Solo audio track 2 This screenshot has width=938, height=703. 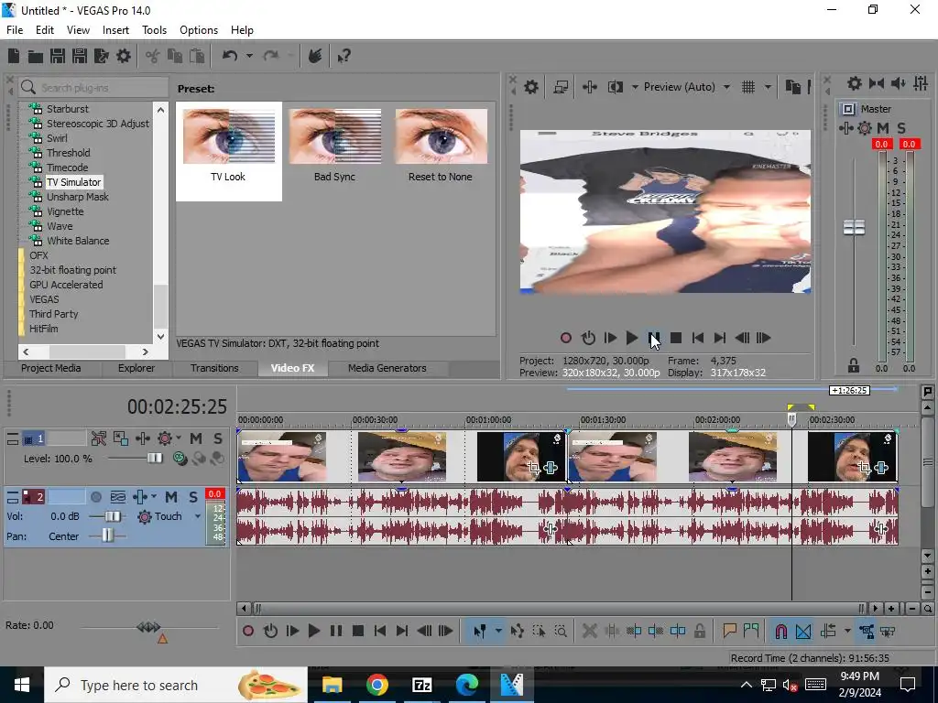[x=192, y=497]
